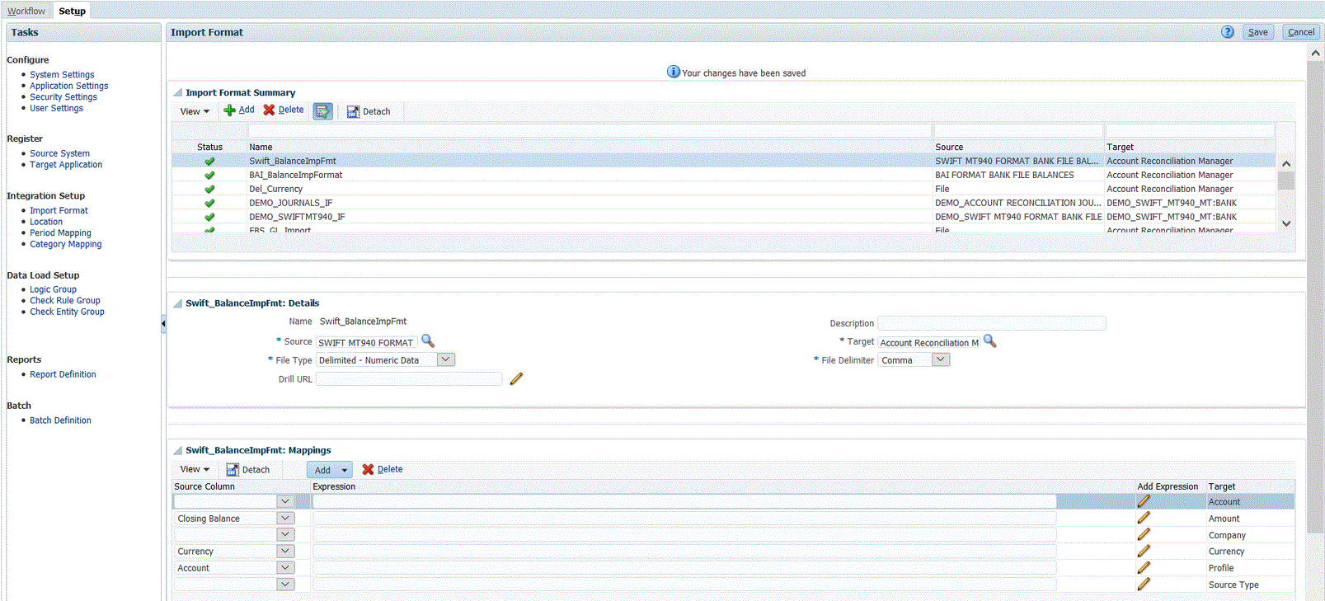Click the Query by Example icon
The width and height of the screenshot is (1325, 601).
[x=322, y=111]
